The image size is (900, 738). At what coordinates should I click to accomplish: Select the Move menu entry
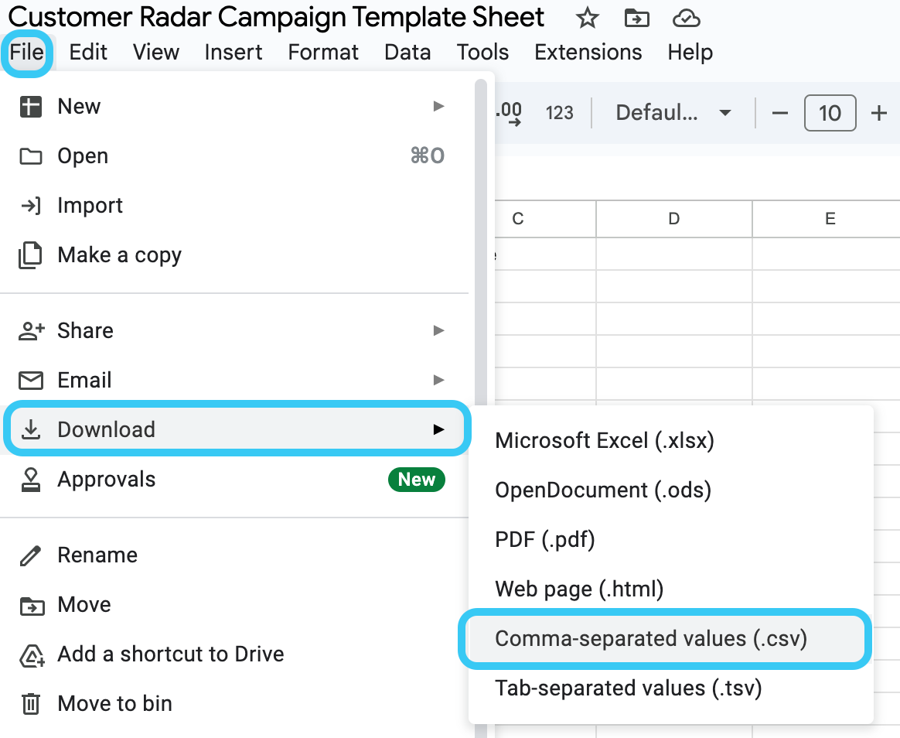pyautogui.click(x=234, y=604)
